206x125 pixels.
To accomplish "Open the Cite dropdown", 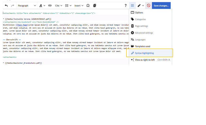I will click(58, 5).
